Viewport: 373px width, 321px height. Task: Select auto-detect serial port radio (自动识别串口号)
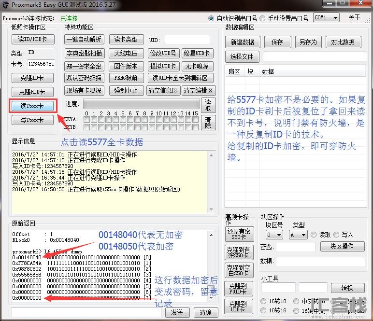pyautogui.click(x=211, y=18)
